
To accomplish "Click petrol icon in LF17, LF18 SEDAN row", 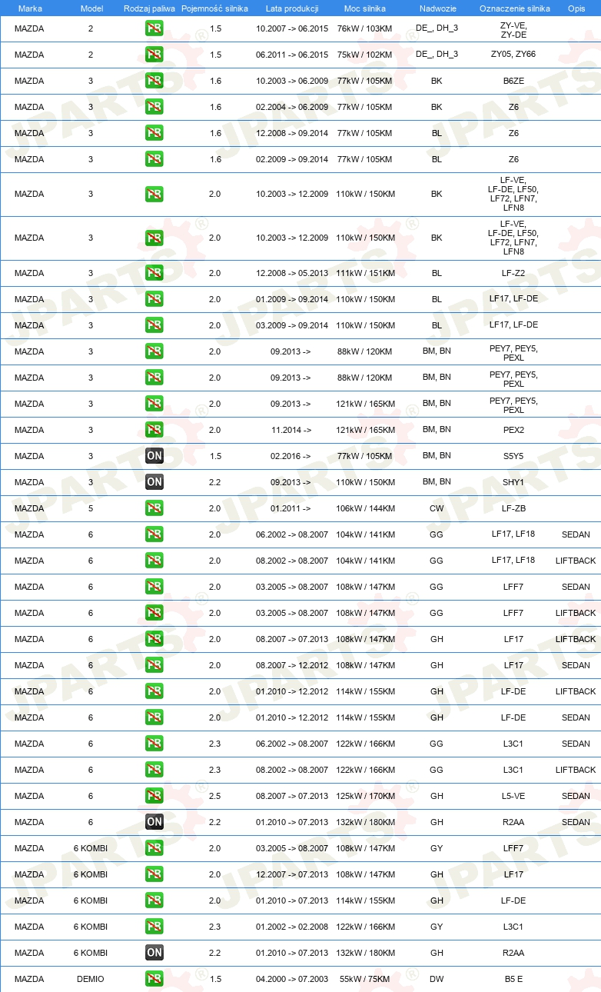I will 154,534.
